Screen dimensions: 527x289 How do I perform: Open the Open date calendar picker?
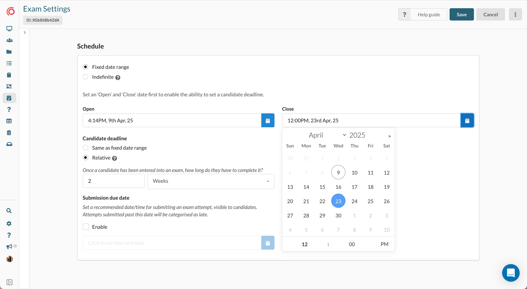(268, 120)
